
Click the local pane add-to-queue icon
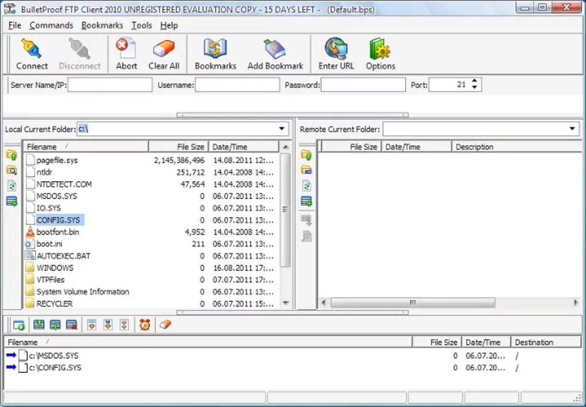coord(11,201)
